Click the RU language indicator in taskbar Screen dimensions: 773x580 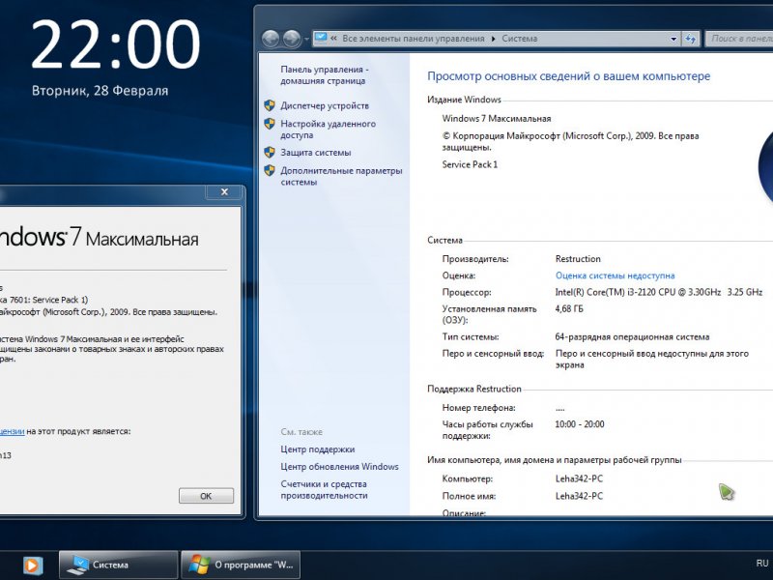[x=762, y=564]
